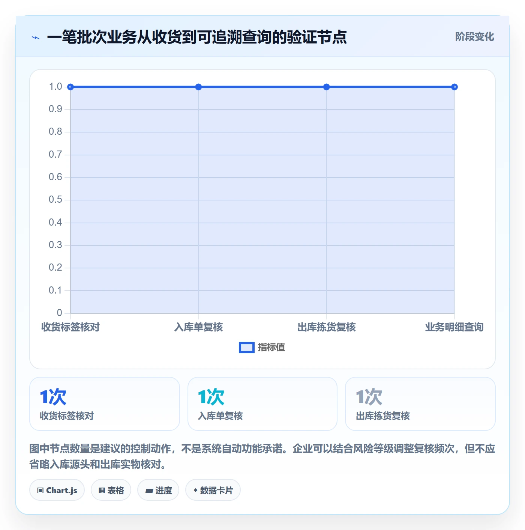Open the 1次 入库单复核 data card
This screenshot has width=525, height=530.
click(x=262, y=404)
